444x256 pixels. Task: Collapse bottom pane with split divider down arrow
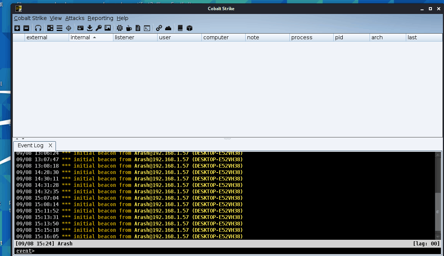pyautogui.click(x=23, y=139)
